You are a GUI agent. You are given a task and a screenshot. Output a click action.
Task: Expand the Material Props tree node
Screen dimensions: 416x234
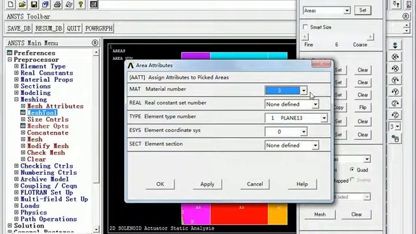click(16, 79)
